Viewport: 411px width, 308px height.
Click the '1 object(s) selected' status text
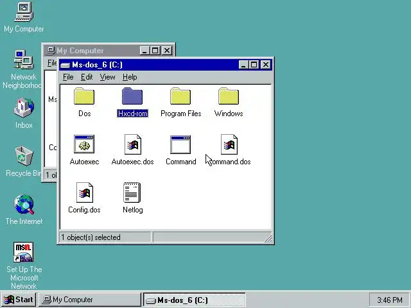(91, 237)
